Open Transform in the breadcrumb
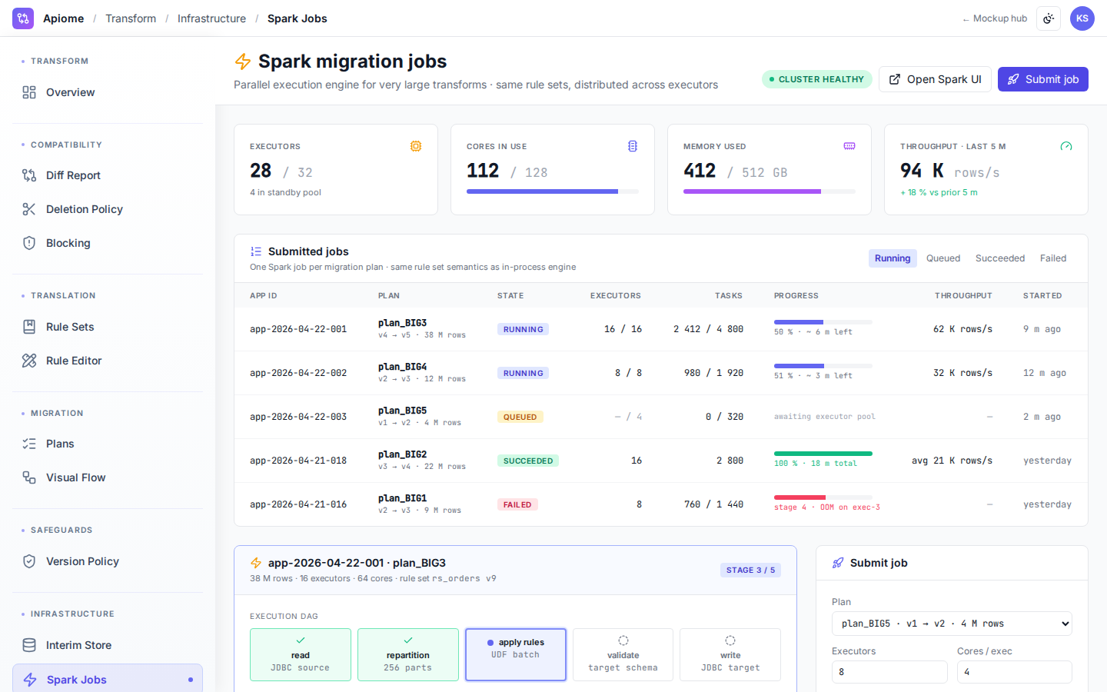Viewport: 1107px width, 692px height. pos(131,18)
